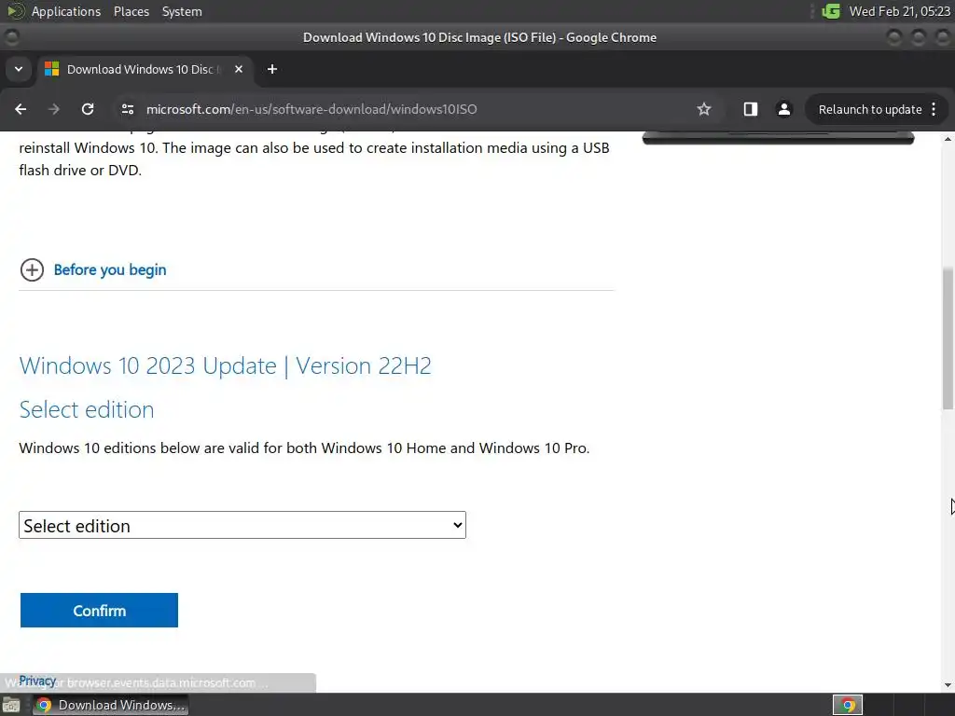Go back using the browser back arrow
The height and width of the screenshot is (716, 955).
pyautogui.click(x=21, y=109)
